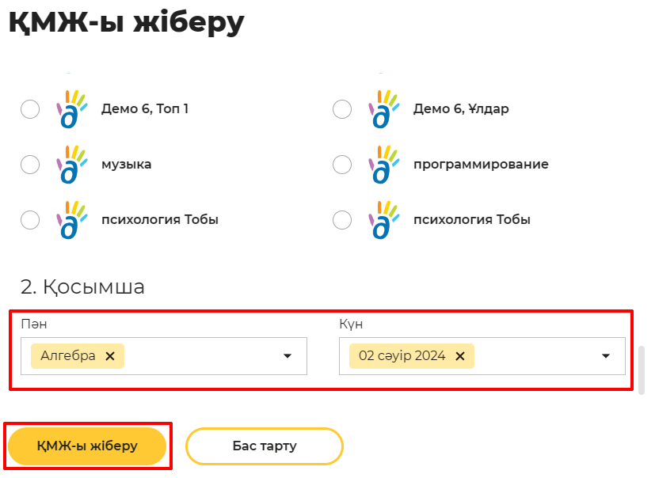
Task: Select the Демо 6, Топ 1 radio button
Action: (30, 109)
